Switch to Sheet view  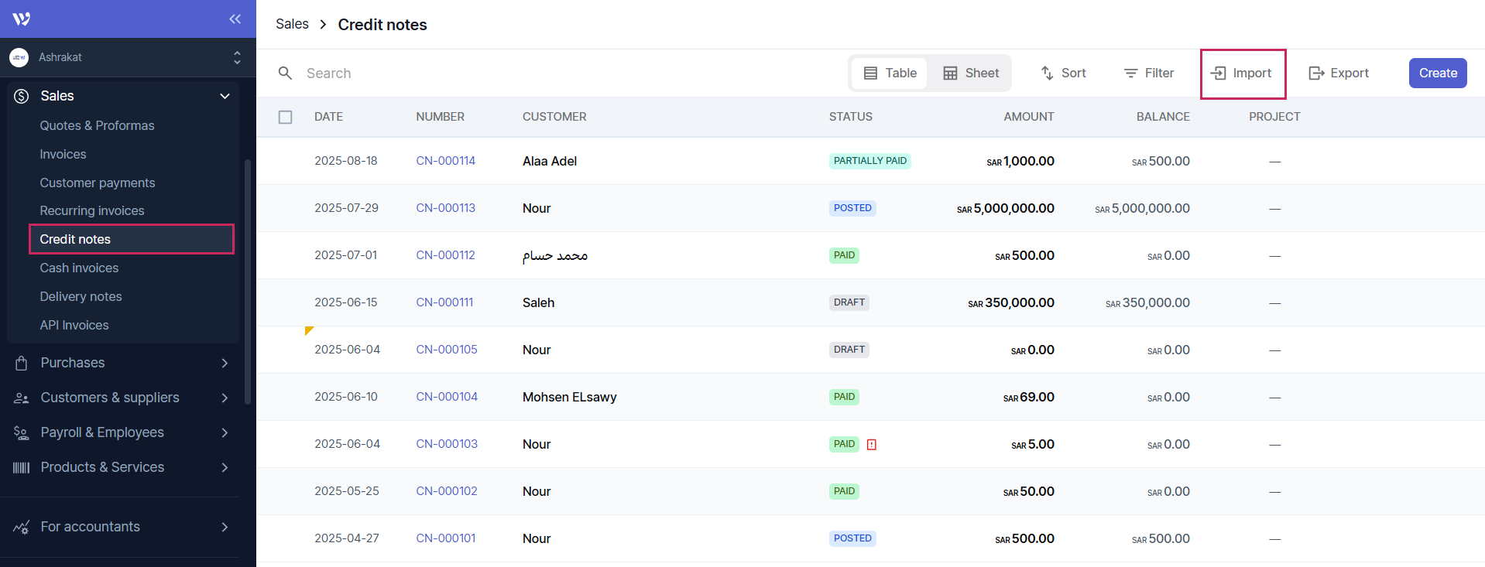click(971, 73)
